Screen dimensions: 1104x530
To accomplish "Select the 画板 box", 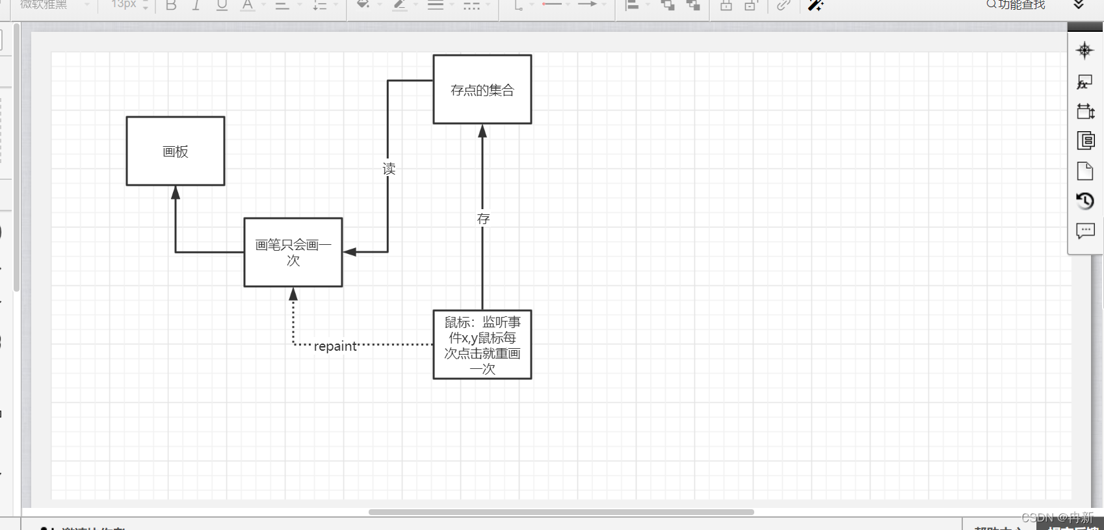I will point(176,151).
